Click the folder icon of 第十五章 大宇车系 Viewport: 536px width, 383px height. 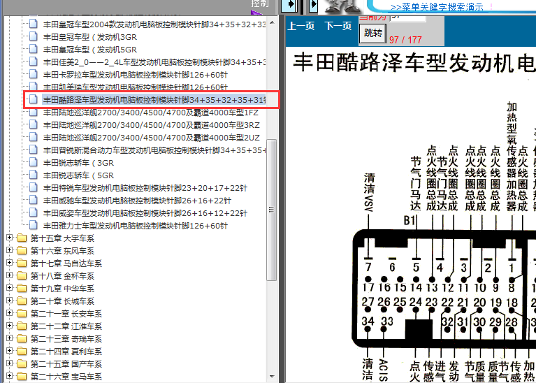click(x=22, y=238)
